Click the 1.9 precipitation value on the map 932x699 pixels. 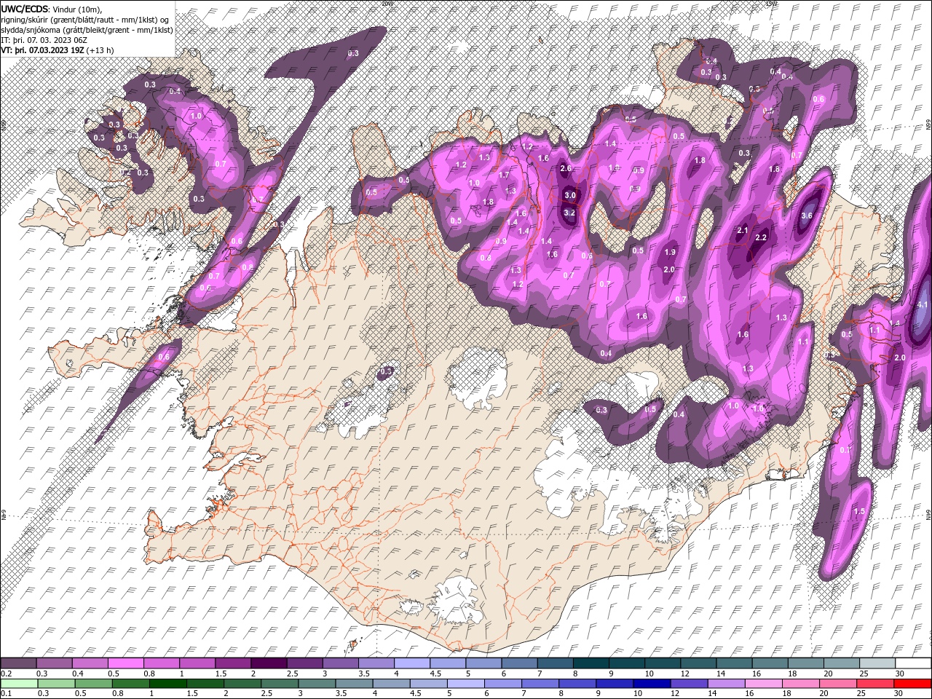(x=670, y=252)
